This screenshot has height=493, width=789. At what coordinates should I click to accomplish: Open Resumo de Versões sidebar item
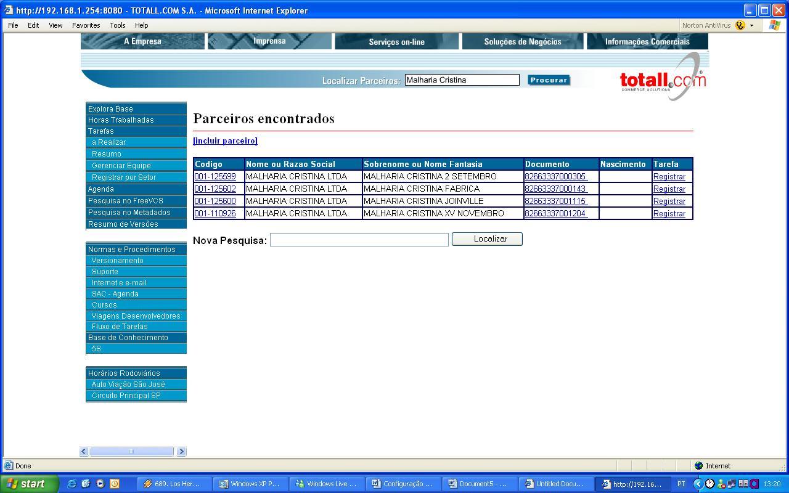coord(136,224)
